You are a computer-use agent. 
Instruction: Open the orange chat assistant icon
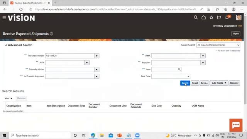(236, 125)
